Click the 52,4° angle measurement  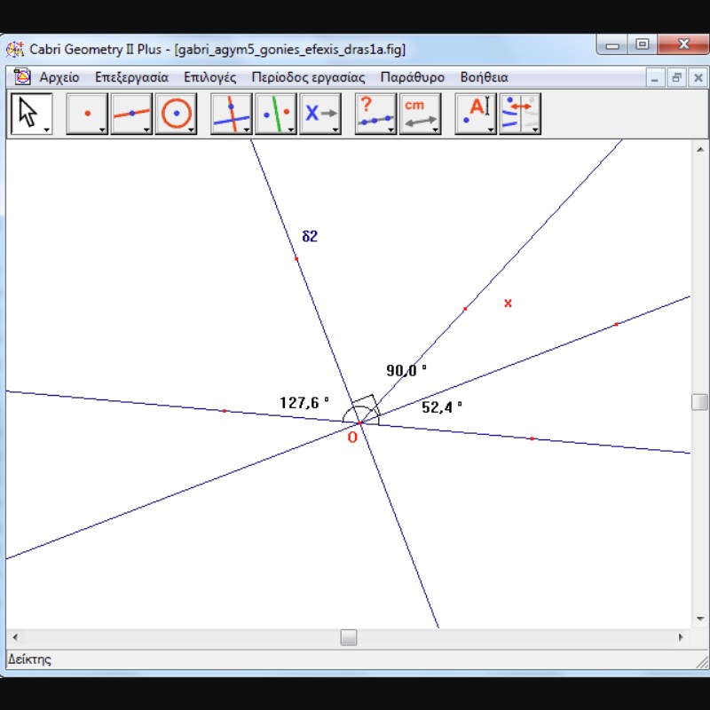tap(442, 406)
